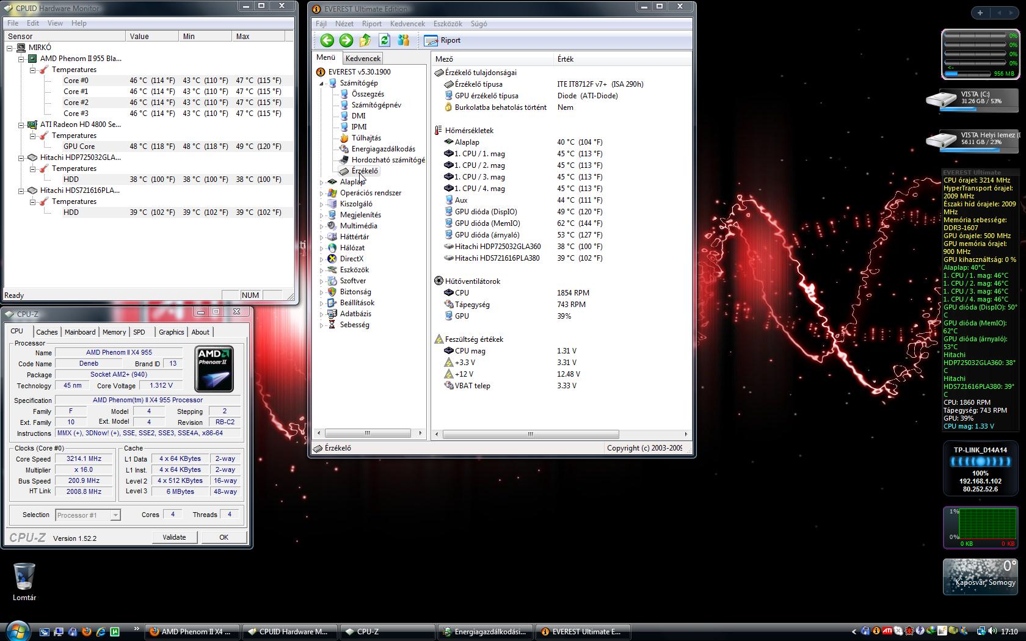Switch to the Energiagazdálkodási taskbar window

click(485, 632)
